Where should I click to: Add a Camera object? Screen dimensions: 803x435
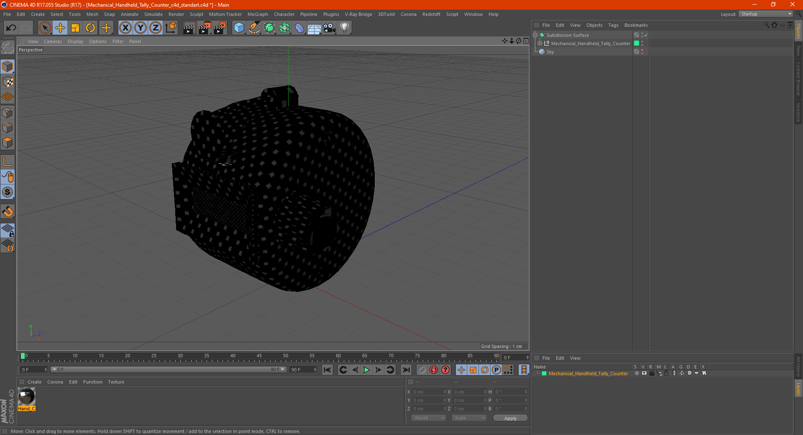click(x=329, y=28)
